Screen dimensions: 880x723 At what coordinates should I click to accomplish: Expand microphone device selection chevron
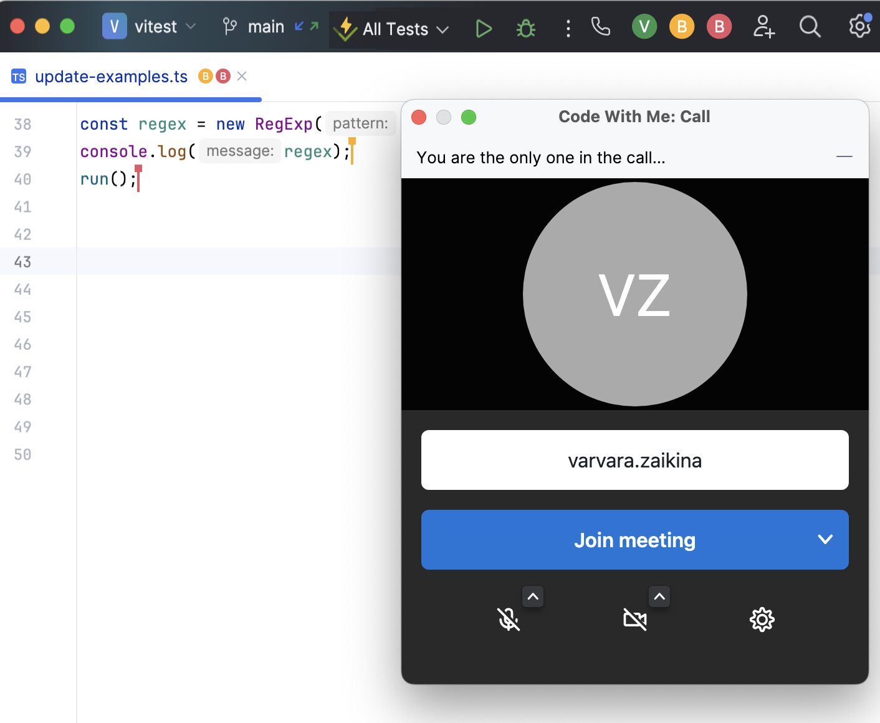533,596
